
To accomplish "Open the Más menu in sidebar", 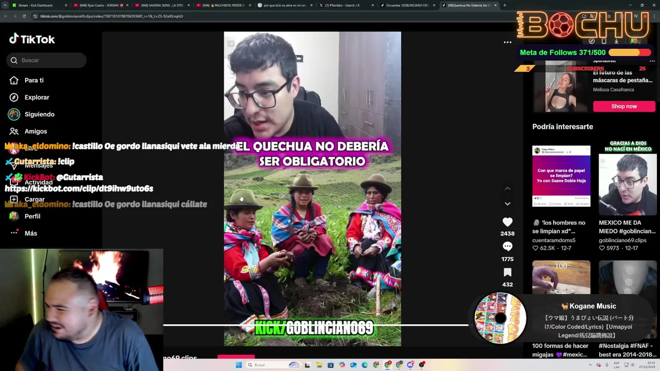I will click(31, 233).
